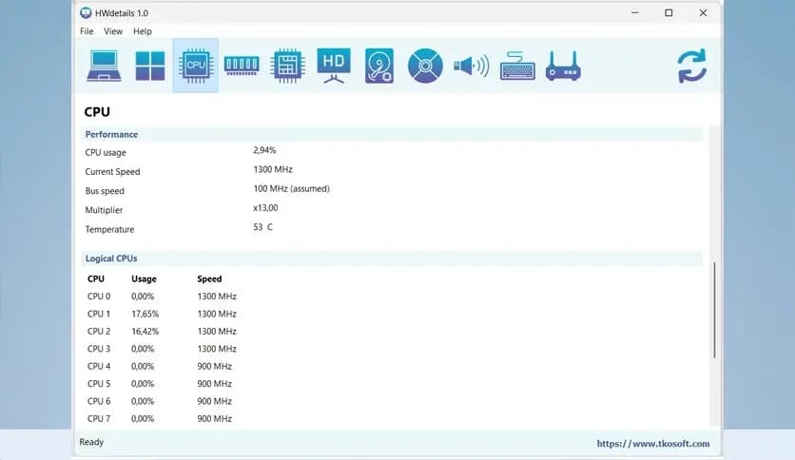Visit the tkosoft.com website link

(653, 443)
